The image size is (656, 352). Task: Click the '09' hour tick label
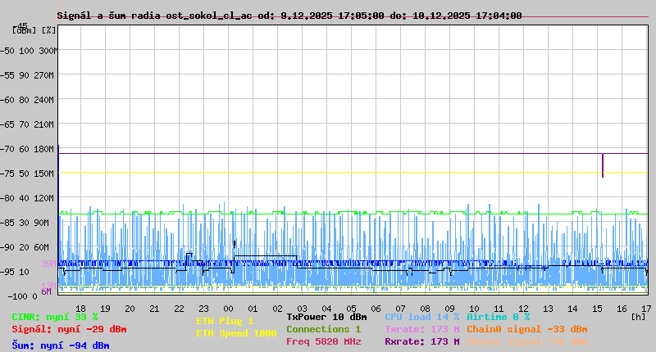coord(449,309)
